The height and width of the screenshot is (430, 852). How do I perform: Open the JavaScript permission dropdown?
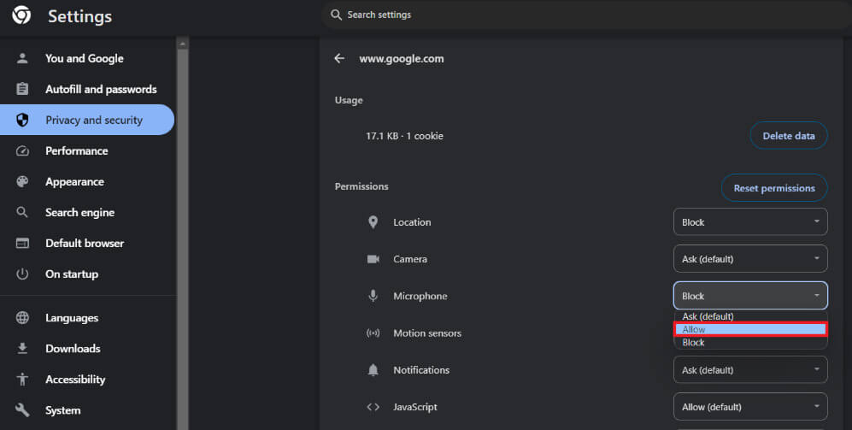coord(750,407)
